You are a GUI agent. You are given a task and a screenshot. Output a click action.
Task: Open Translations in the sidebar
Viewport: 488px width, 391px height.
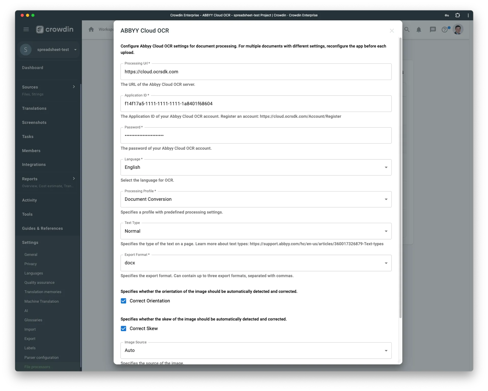(34, 108)
